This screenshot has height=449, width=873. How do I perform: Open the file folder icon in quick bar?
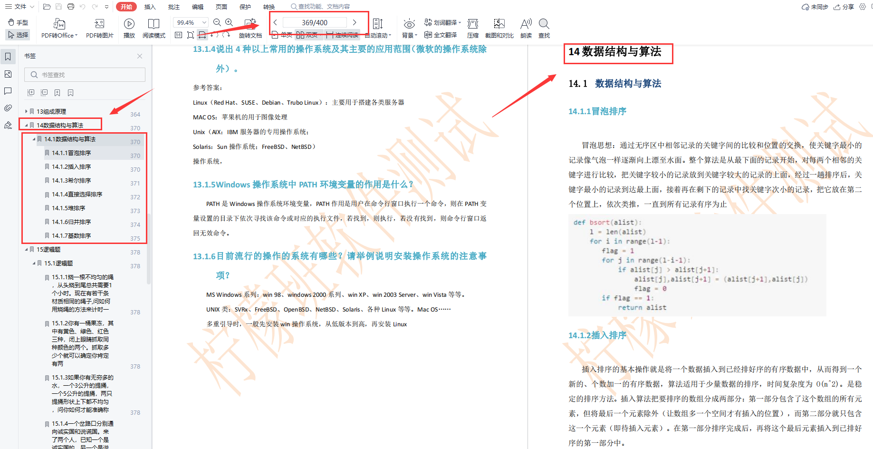[47, 7]
